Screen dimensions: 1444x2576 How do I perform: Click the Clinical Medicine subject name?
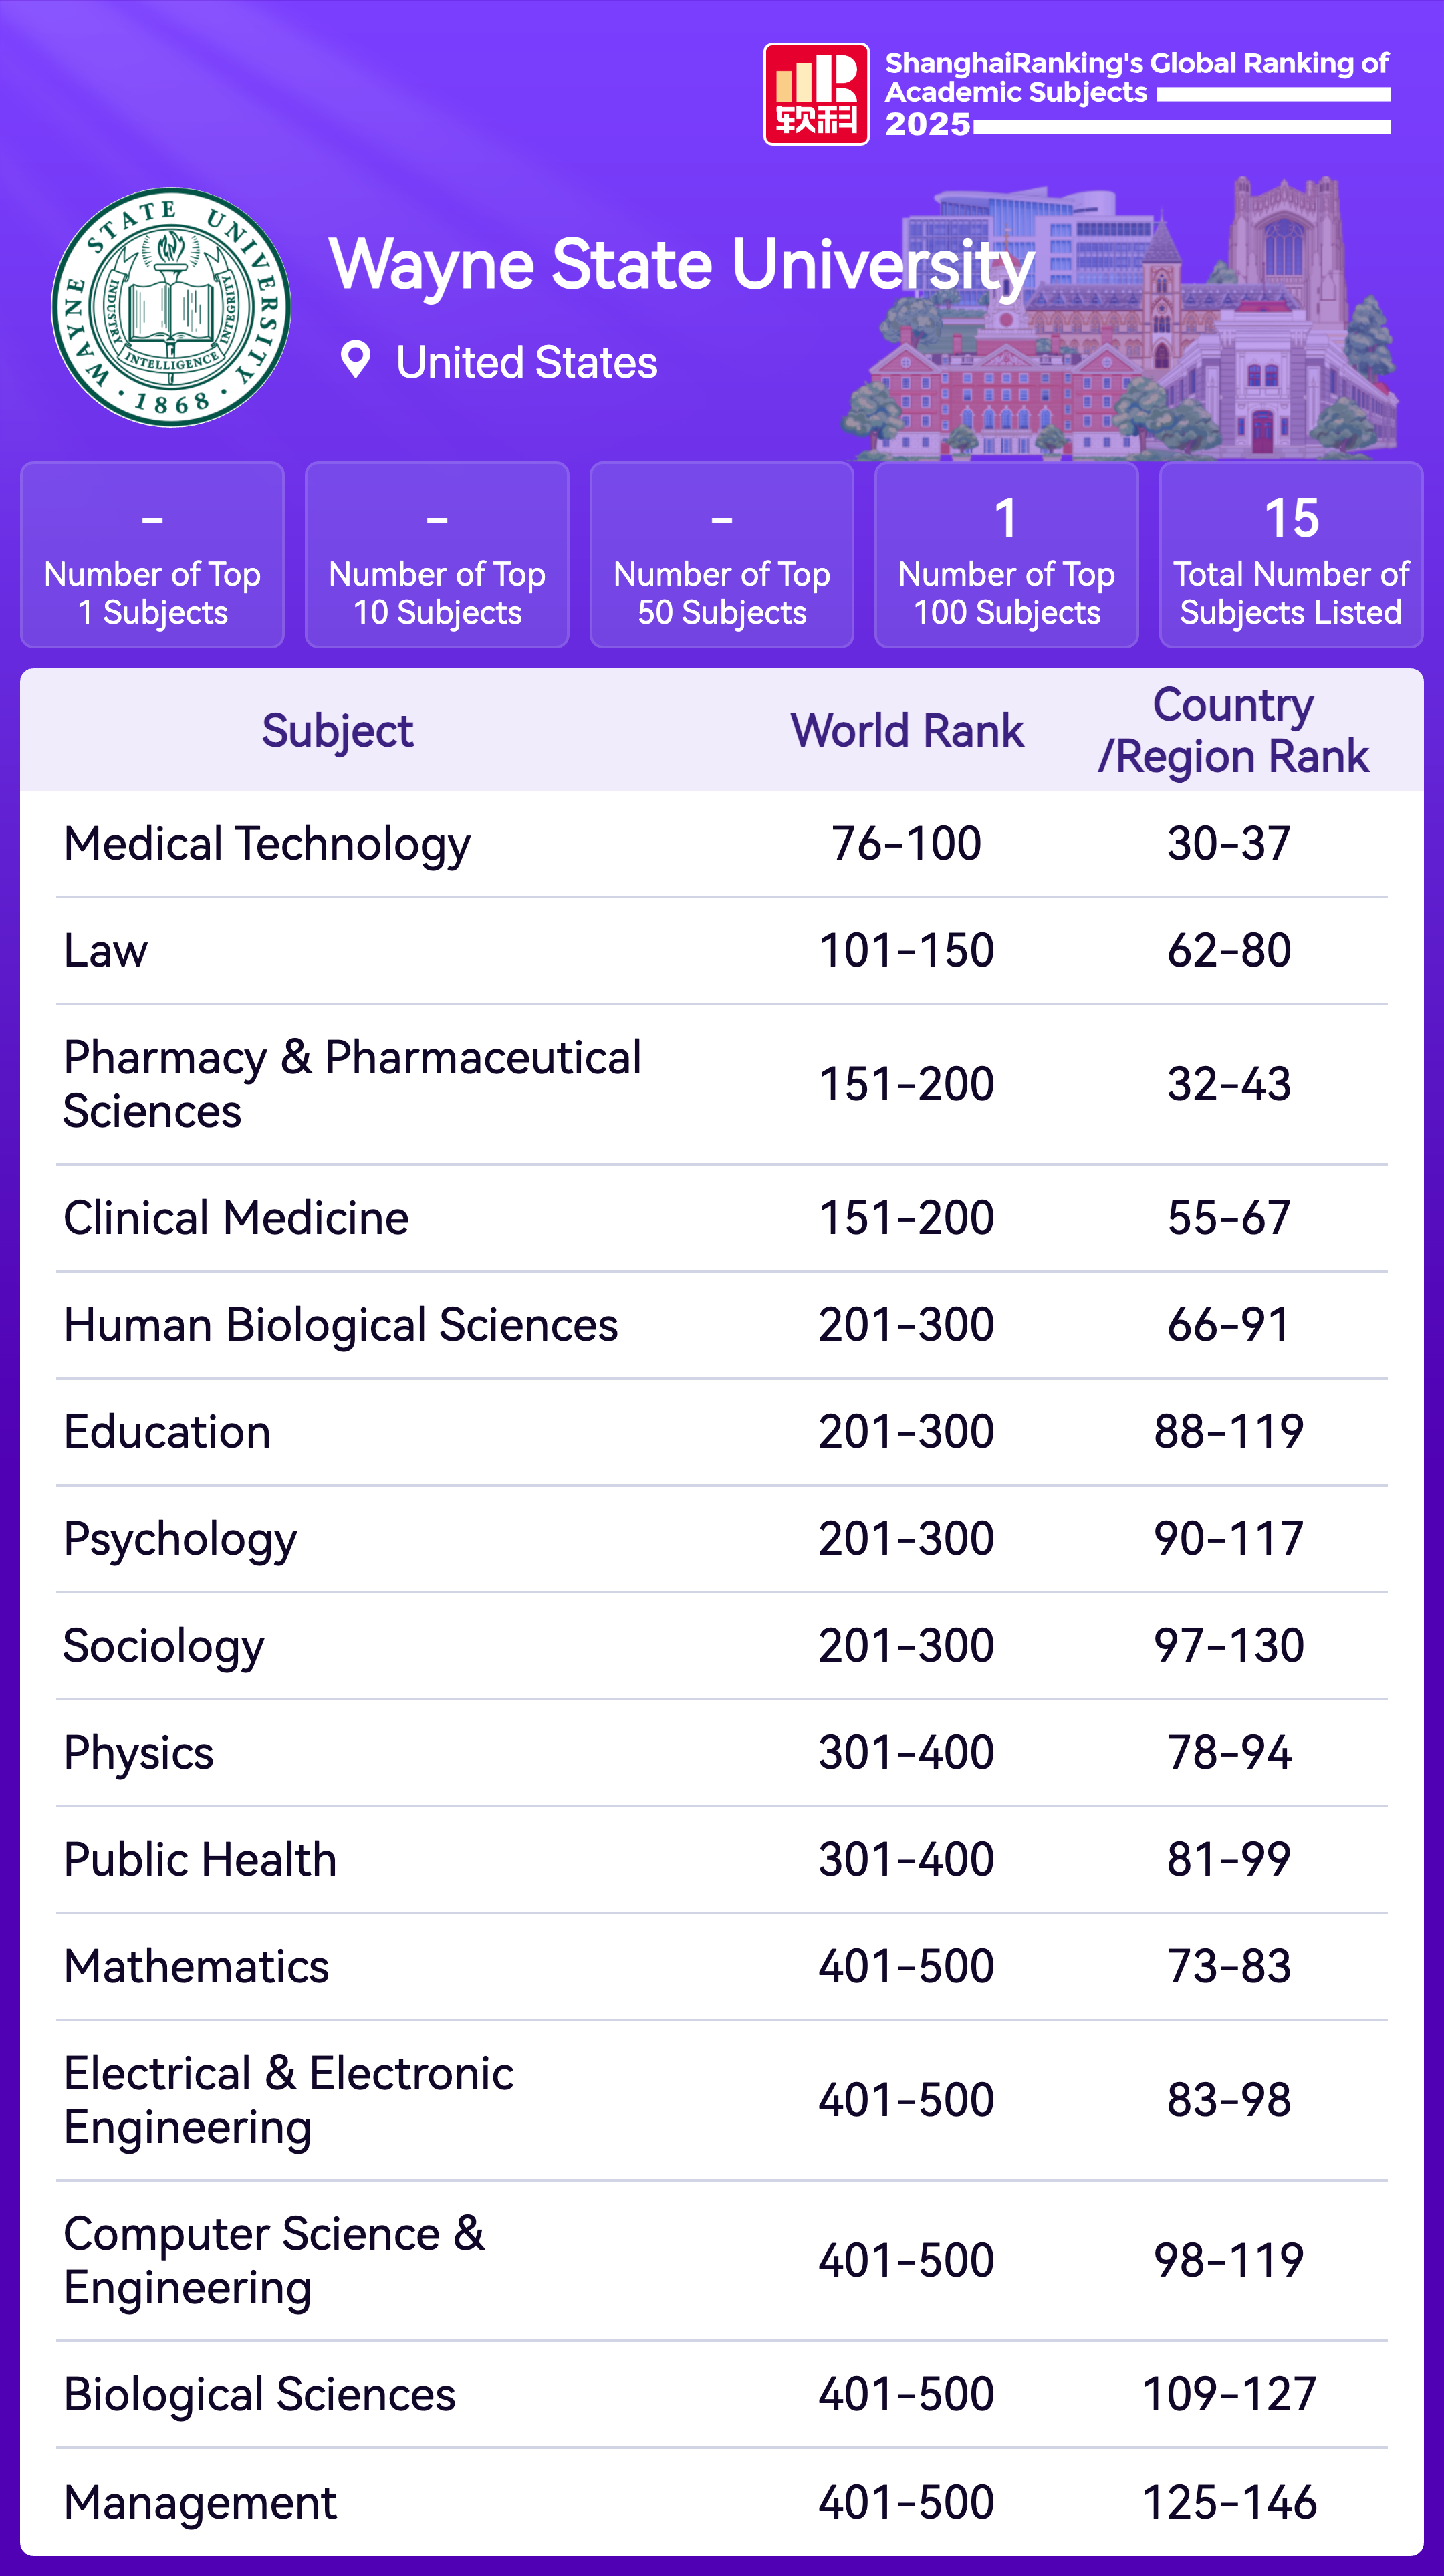coord(236,1218)
